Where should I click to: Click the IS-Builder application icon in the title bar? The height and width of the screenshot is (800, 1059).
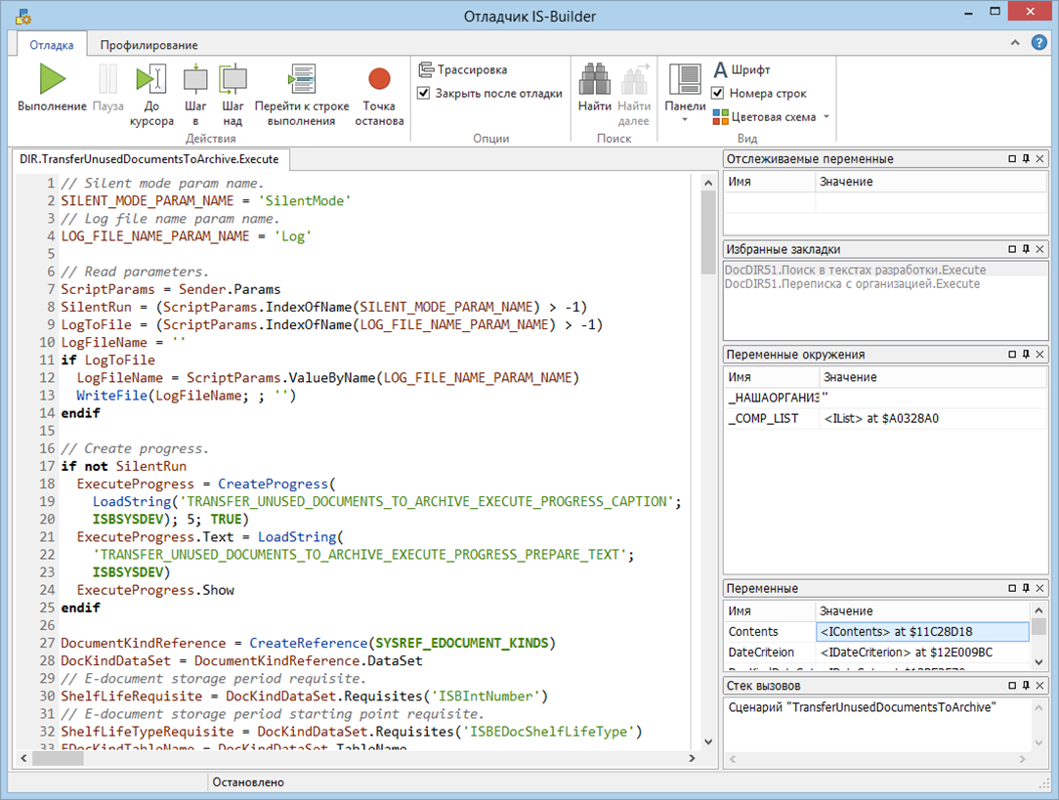click(23, 17)
